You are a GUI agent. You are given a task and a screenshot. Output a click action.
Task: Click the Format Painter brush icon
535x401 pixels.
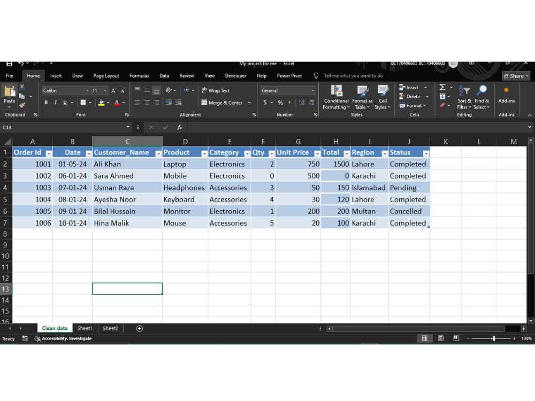(x=22, y=105)
